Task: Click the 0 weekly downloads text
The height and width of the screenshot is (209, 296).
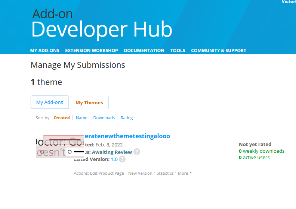Action: [x=262, y=151]
